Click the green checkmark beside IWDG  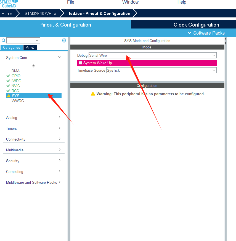[8, 81]
